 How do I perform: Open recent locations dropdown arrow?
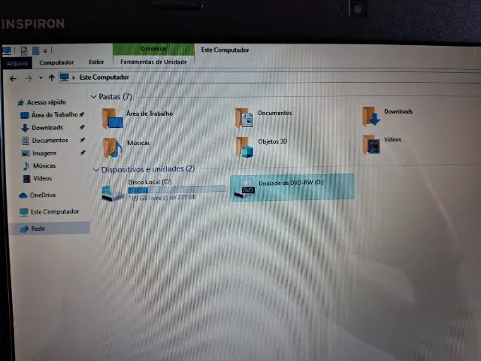(41, 78)
